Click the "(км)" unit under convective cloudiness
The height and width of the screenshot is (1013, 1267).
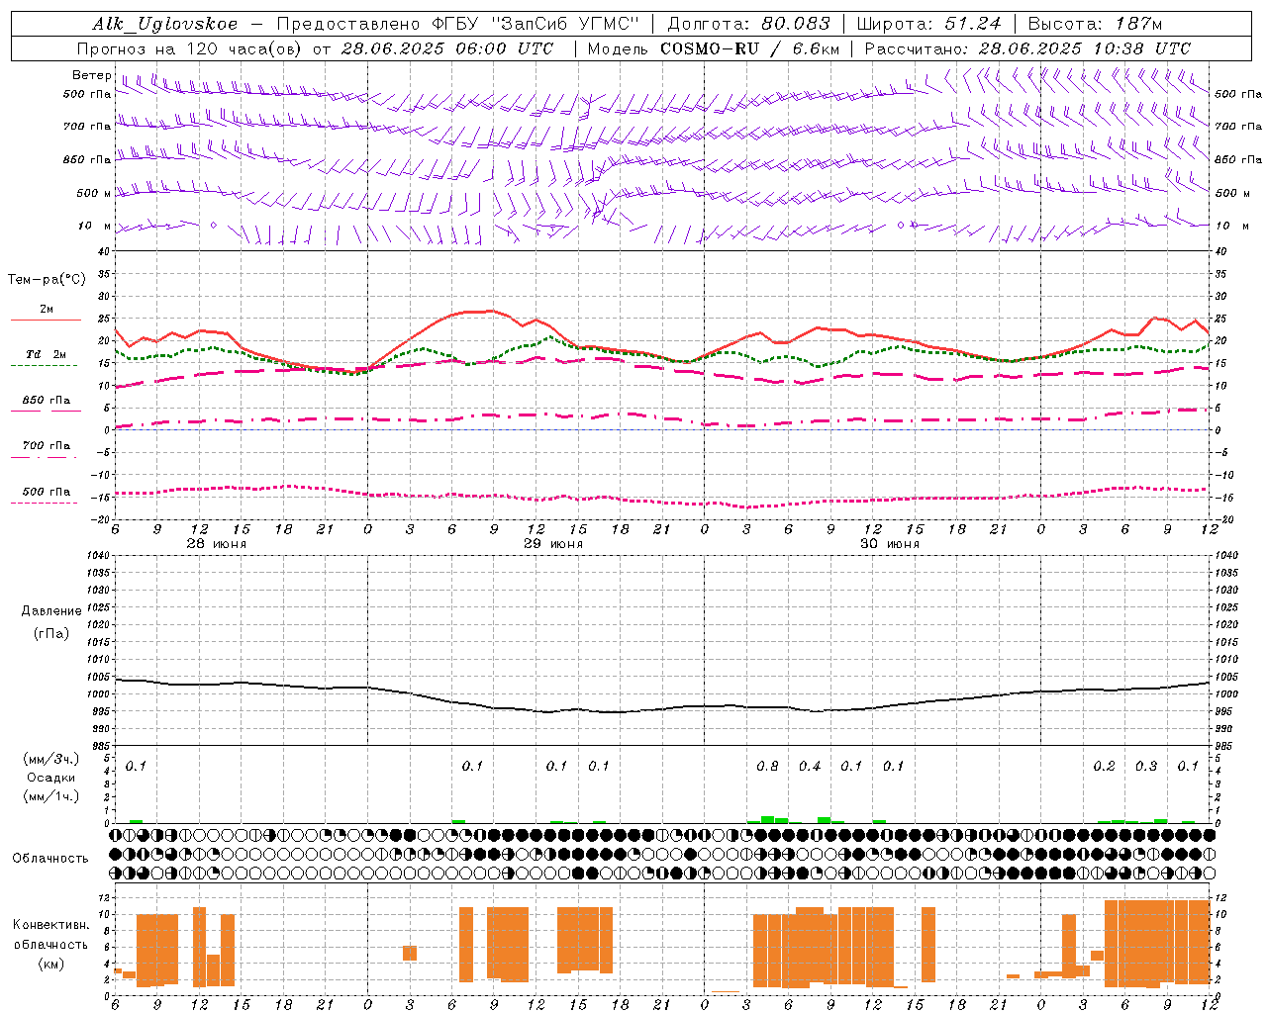[x=51, y=964]
